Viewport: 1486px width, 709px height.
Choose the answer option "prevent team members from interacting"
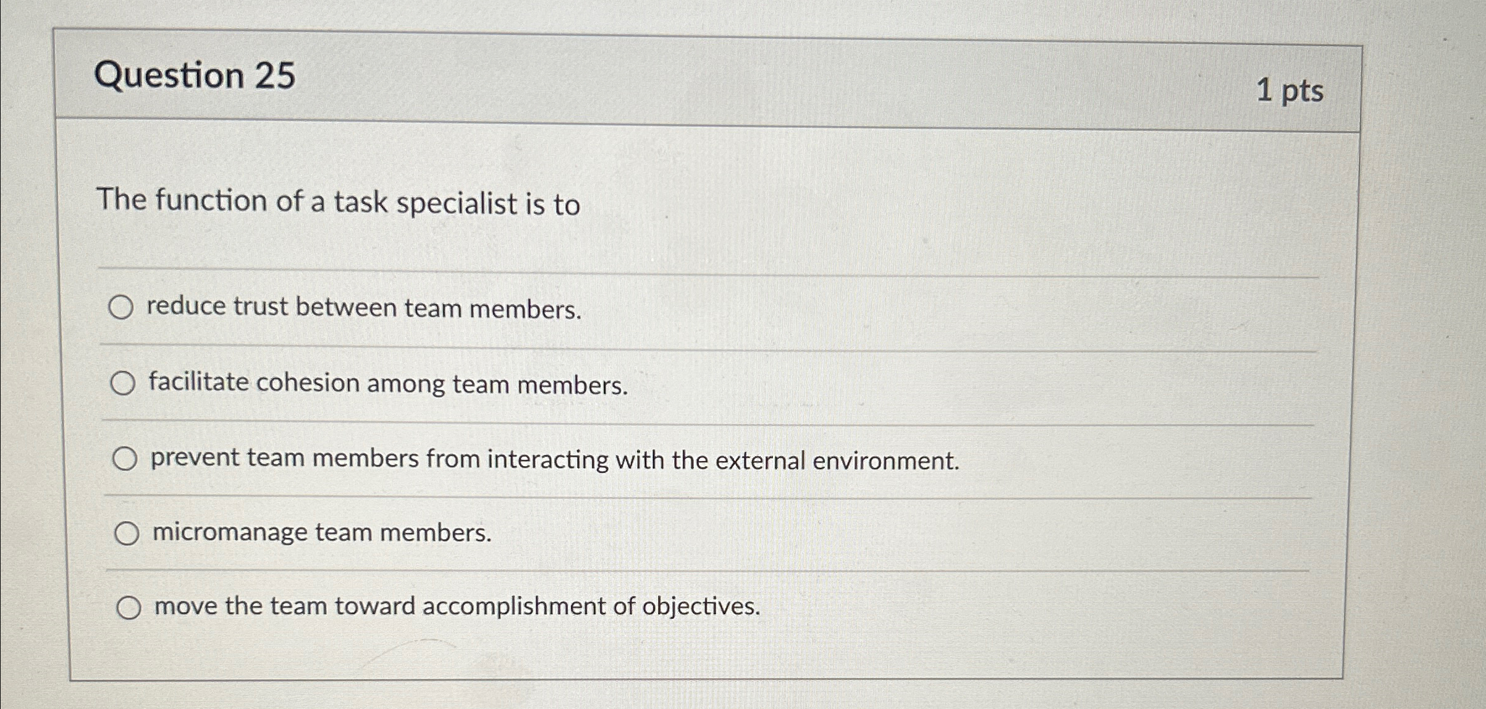pyautogui.click(x=553, y=460)
